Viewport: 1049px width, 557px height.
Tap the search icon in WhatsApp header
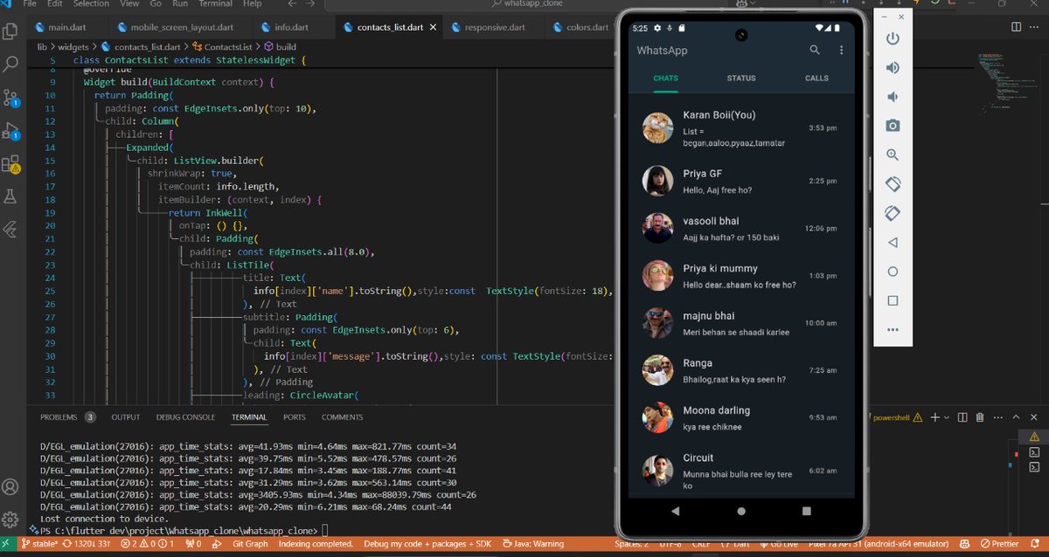tap(815, 51)
